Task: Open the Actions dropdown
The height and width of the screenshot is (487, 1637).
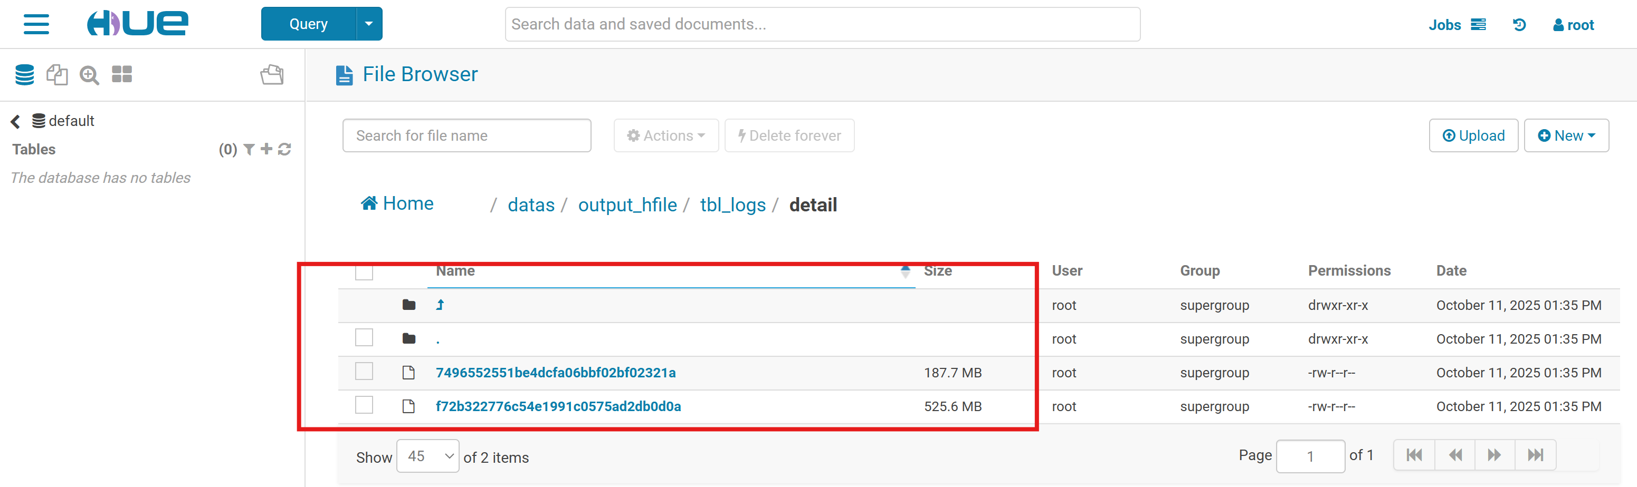Action: click(666, 135)
